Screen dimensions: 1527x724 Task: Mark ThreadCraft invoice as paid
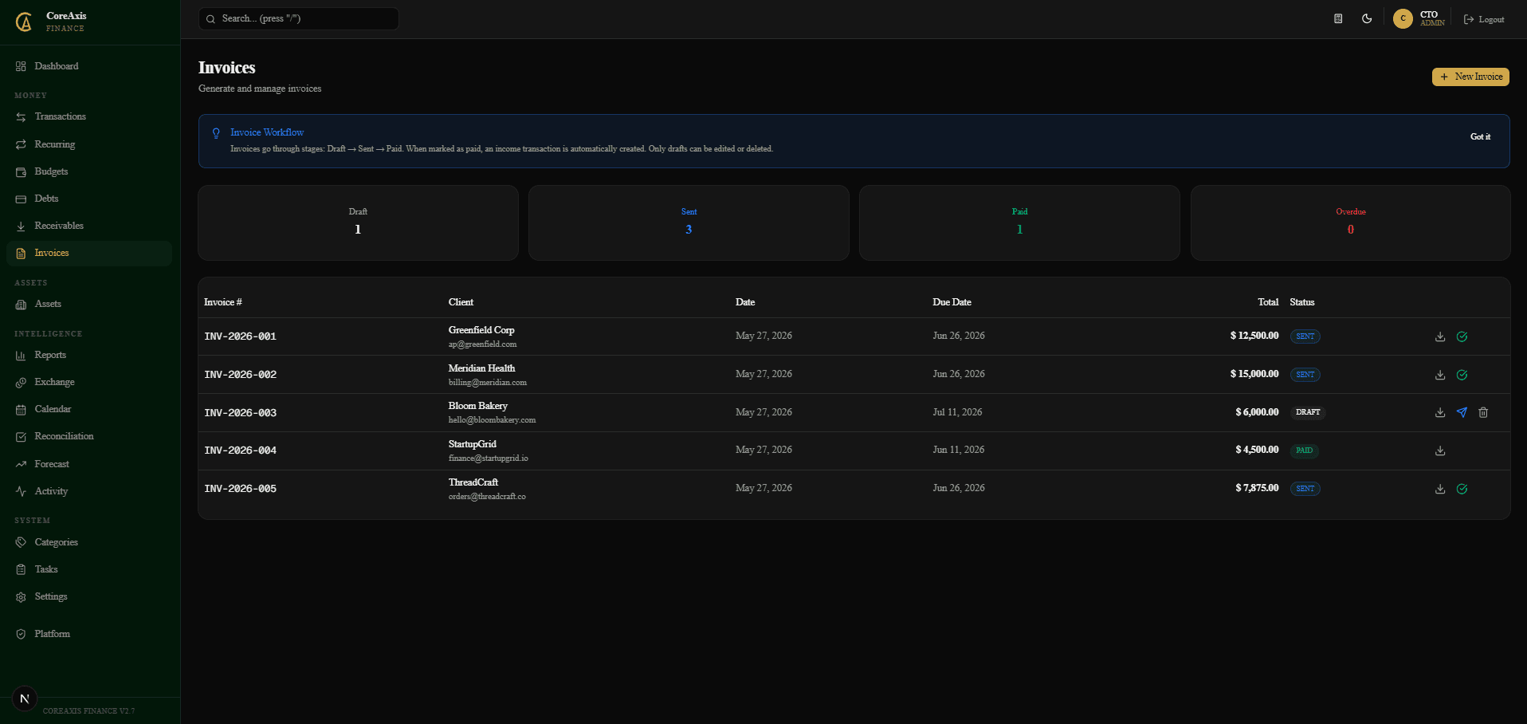(1462, 489)
